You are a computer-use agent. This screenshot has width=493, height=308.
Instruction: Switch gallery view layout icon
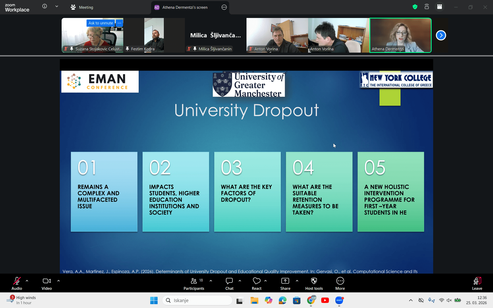440,7
